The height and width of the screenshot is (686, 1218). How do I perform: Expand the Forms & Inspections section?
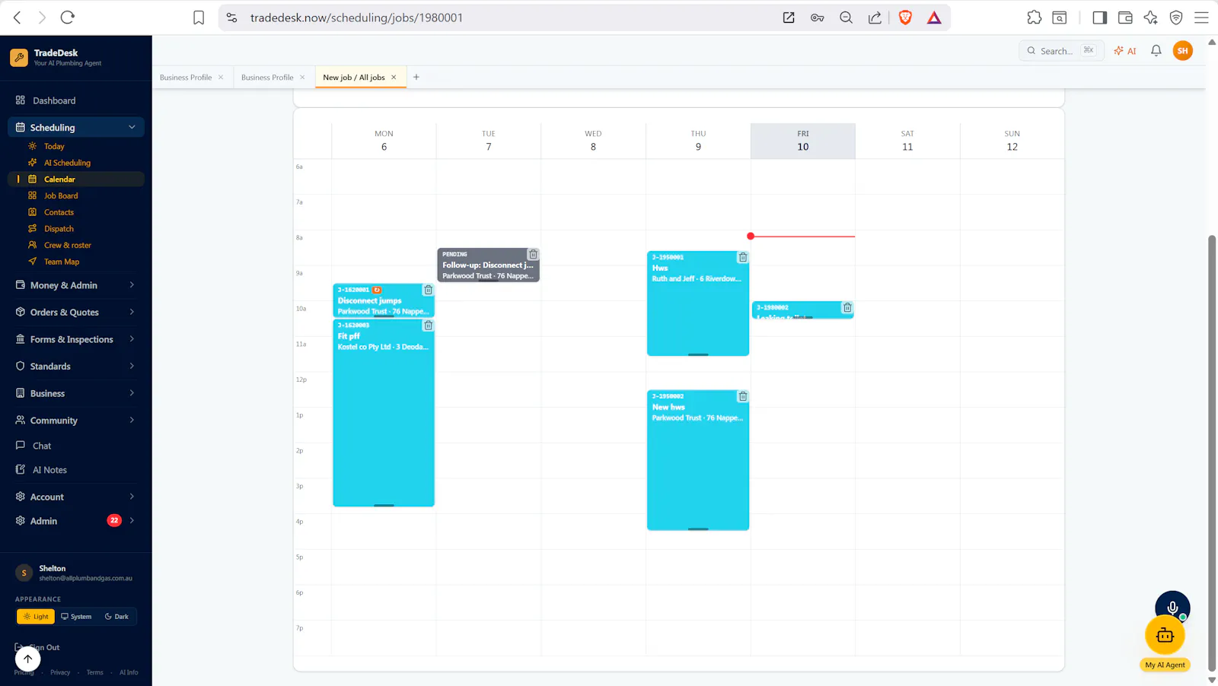click(x=76, y=339)
